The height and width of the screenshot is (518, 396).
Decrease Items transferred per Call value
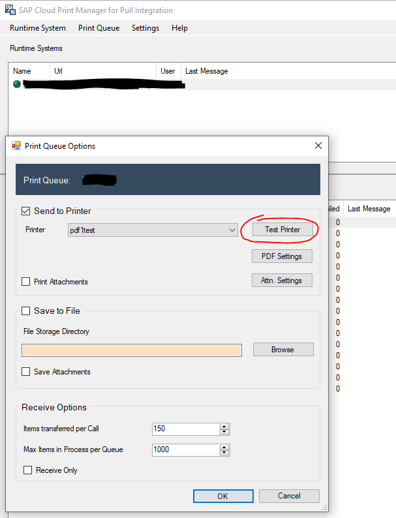pos(224,432)
